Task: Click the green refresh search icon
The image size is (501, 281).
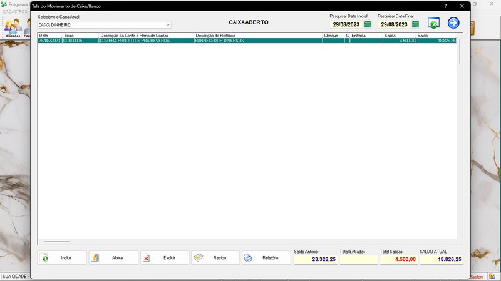Action: 433,23
